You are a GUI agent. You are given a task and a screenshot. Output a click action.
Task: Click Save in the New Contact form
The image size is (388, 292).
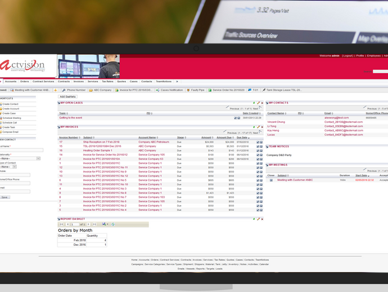point(4,197)
